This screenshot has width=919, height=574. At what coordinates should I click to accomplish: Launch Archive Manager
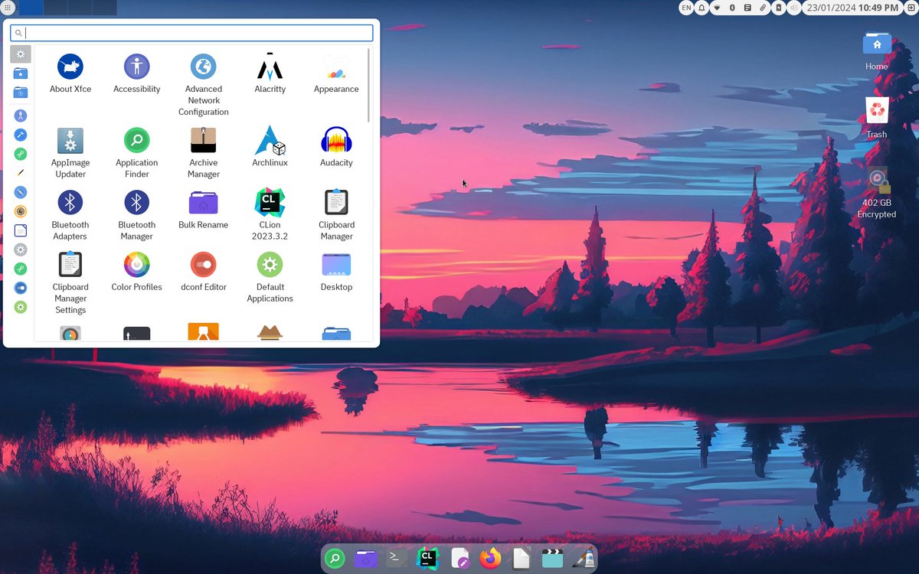tap(204, 153)
